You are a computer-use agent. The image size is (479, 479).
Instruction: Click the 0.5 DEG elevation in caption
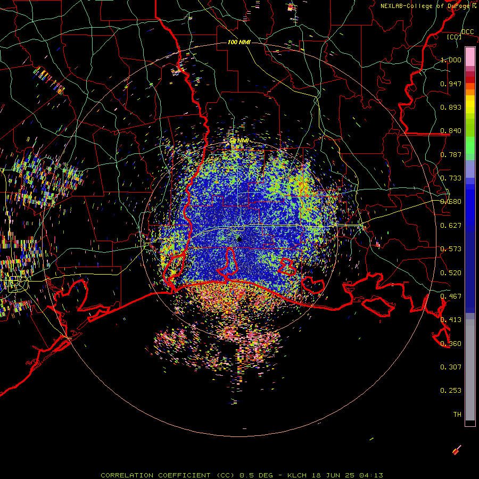255,475
